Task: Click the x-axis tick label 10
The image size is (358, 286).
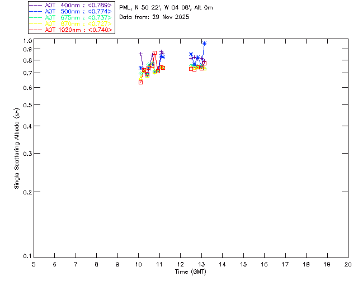Action: point(138,264)
